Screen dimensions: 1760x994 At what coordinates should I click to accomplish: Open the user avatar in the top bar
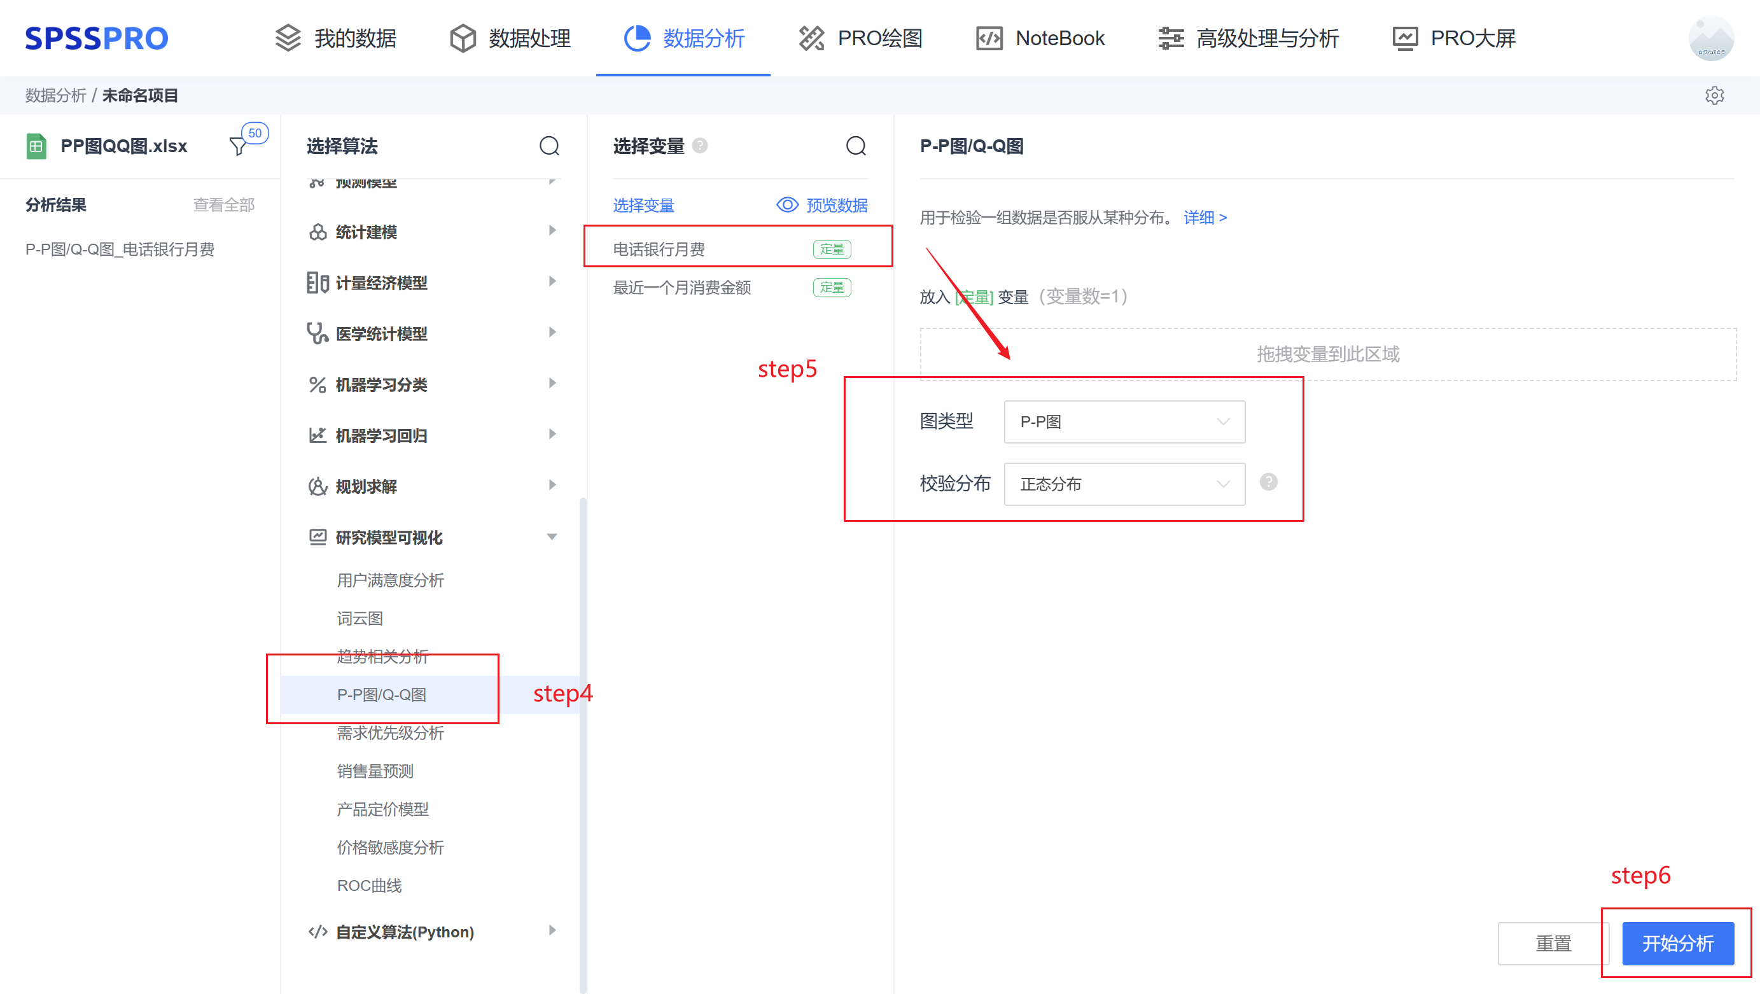click(1711, 38)
